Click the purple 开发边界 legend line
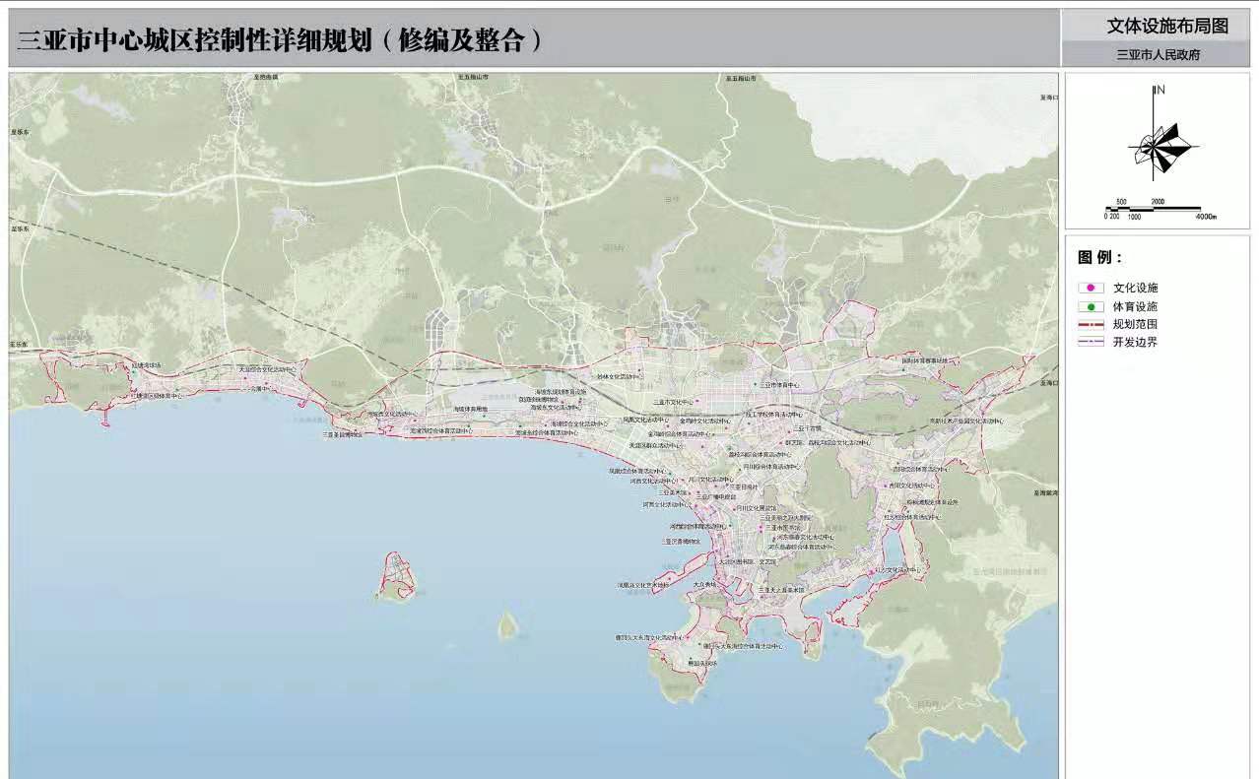Image resolution: width=1259 pixels, height=779 pixels. pos(1091,342)
